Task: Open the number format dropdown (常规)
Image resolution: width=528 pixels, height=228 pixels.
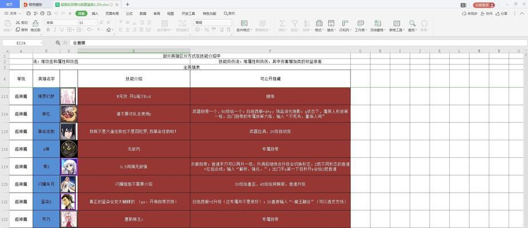Action: click(230, 22)
